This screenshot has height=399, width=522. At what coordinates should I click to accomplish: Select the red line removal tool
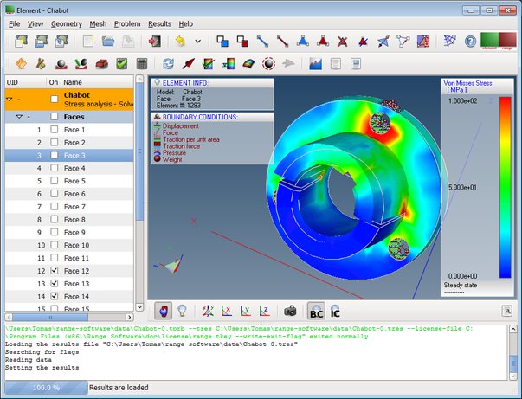282,42
